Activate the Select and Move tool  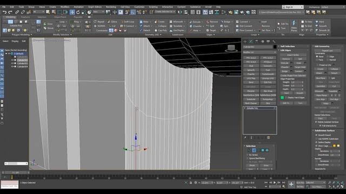72,12
